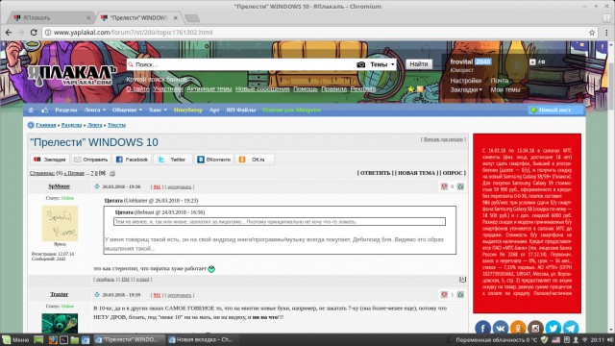
Task: Click the home icon in the blue navbar
Action: click(31, 110)
